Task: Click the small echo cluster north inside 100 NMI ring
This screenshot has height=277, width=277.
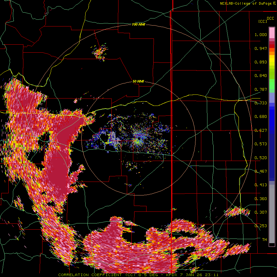Action: [99, 52]
